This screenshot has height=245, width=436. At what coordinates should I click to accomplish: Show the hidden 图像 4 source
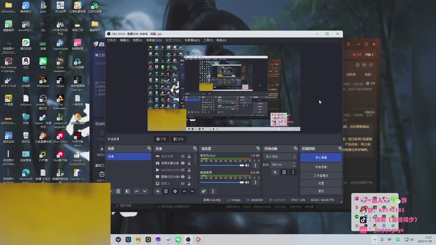click(183, 183)
